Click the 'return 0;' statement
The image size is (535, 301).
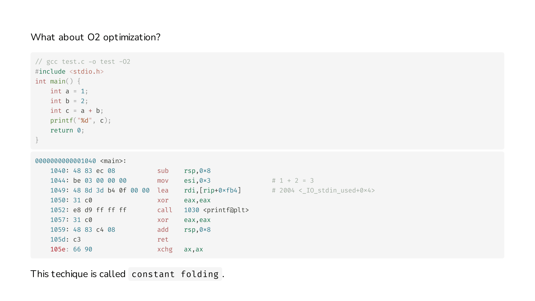(x=67, y=130)
